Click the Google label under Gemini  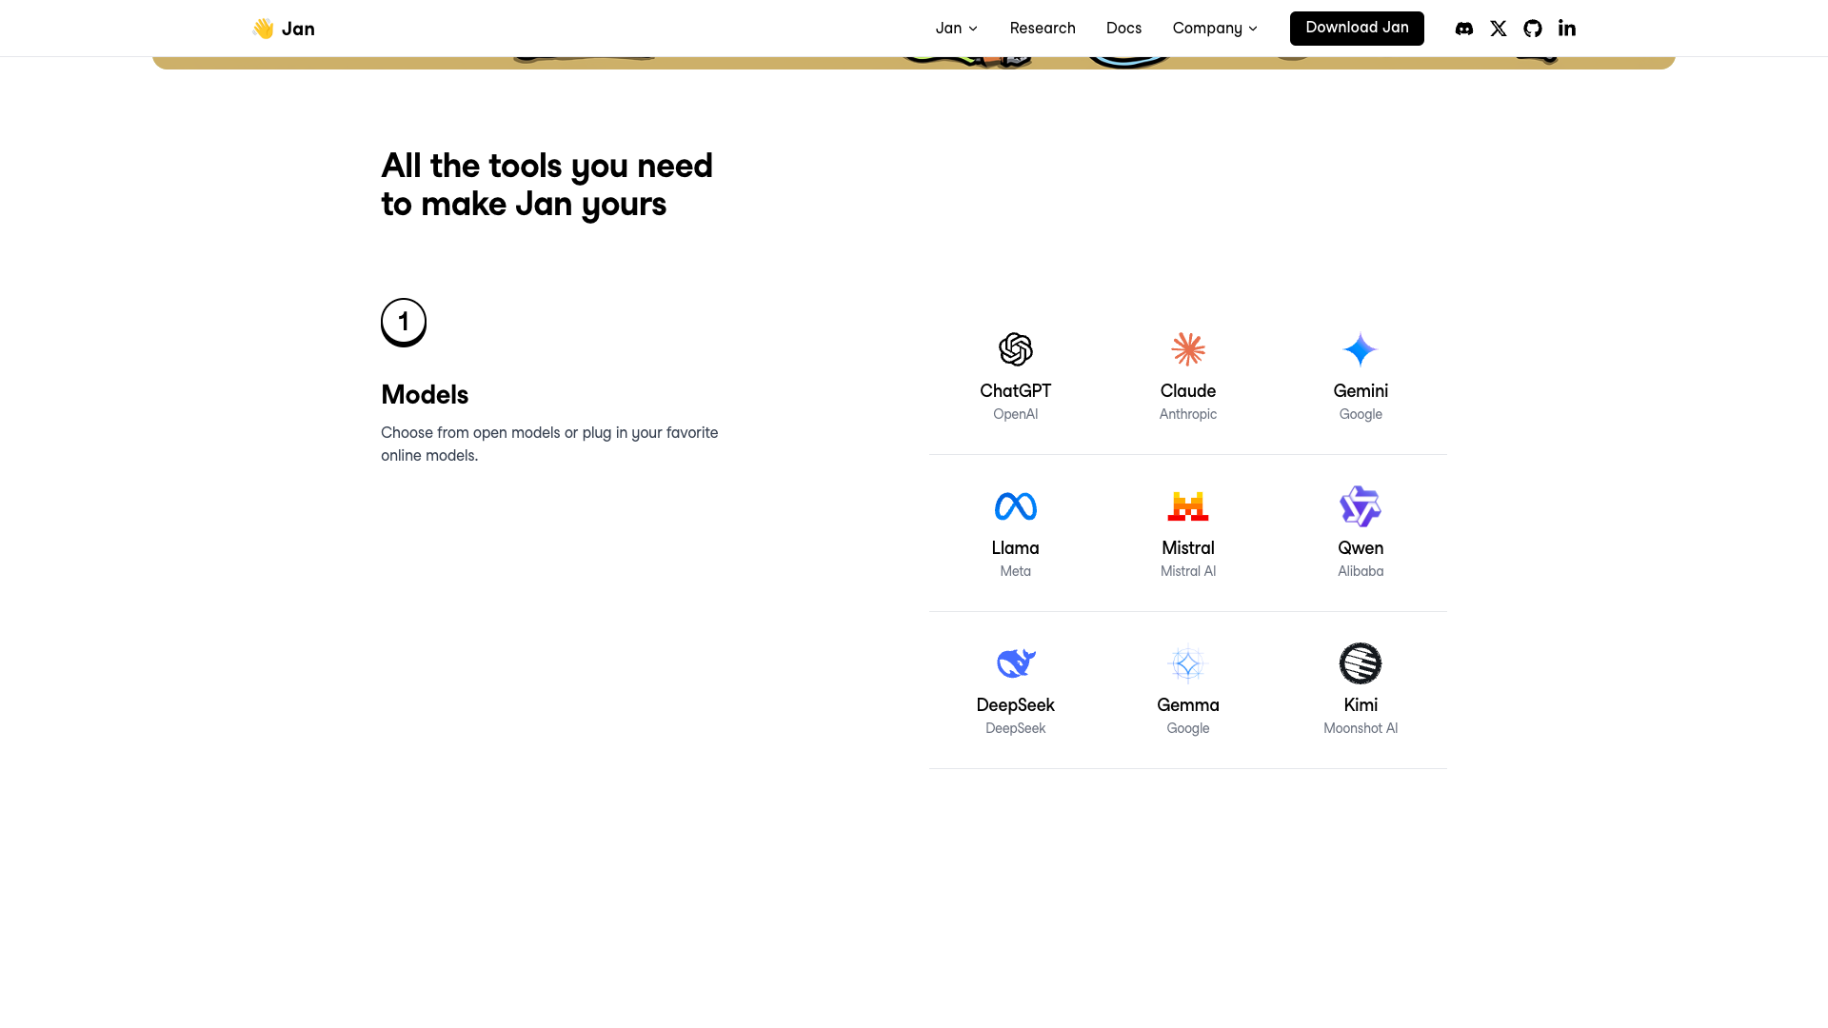1361,414
